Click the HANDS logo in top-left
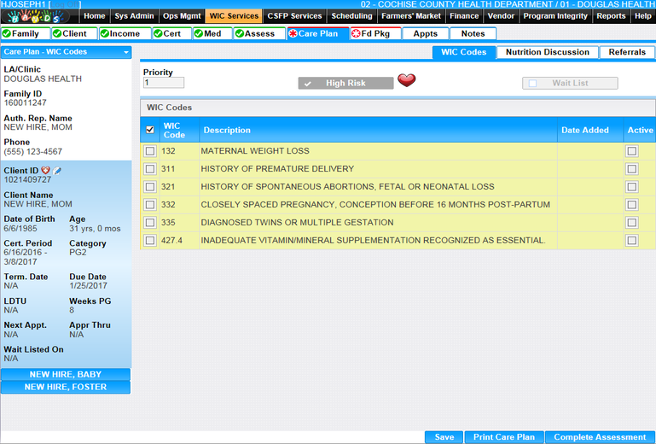This screenshot has height=444, width=656. [x=40, y=16]
